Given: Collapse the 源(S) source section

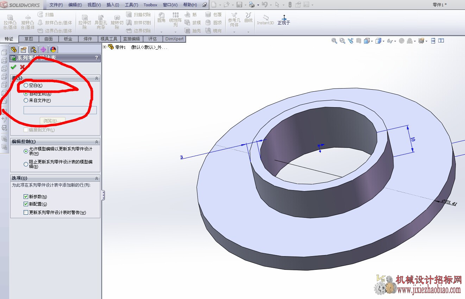Looking at the screenshot, I should point(97,78).
